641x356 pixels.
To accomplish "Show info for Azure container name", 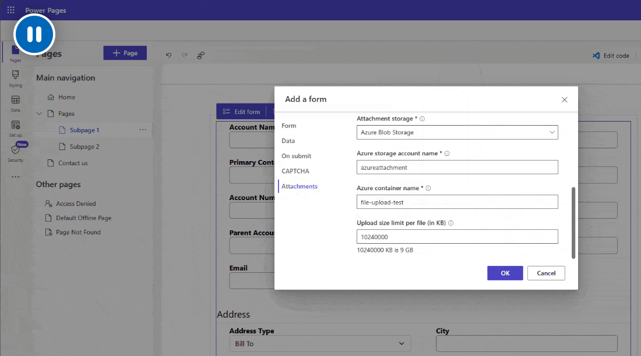I will pos(428,188).
